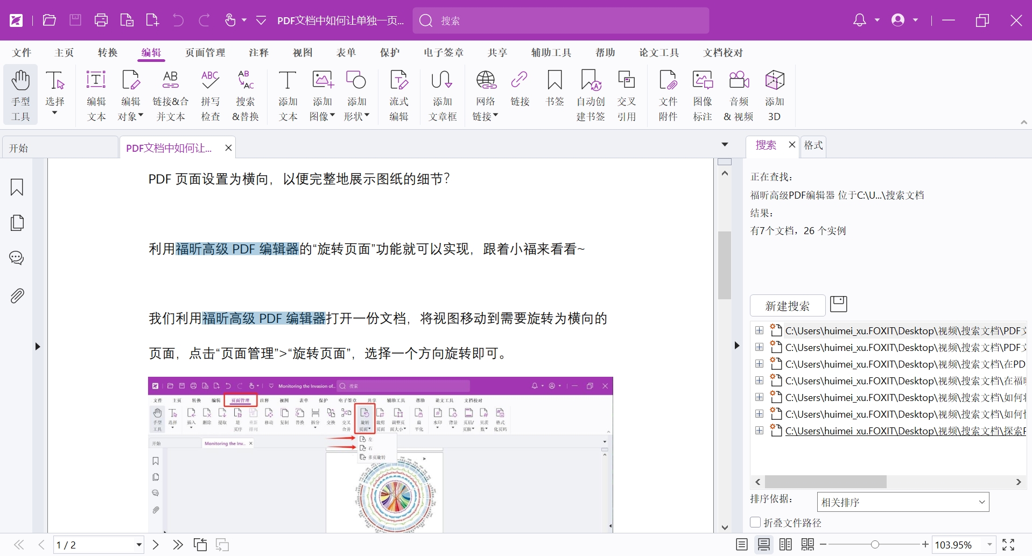
Task: Click the New Search (新建搜索) button
Action: 788,306
